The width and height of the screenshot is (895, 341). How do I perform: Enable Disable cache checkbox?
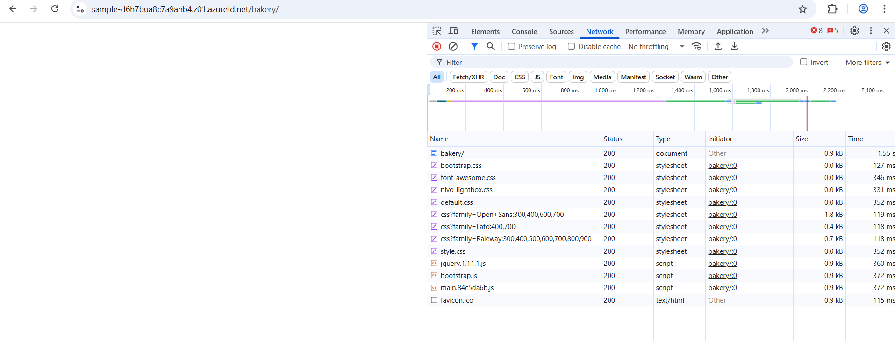point(571,47)
